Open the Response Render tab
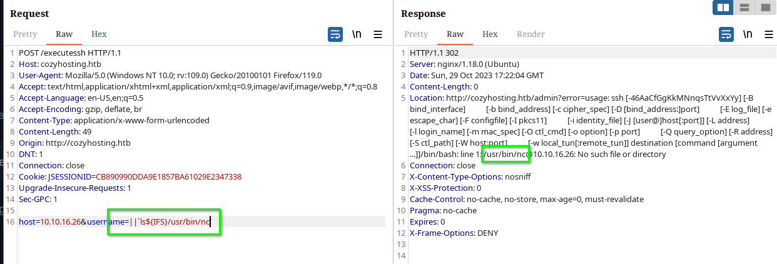777x264 pixels. coord(531,34)
